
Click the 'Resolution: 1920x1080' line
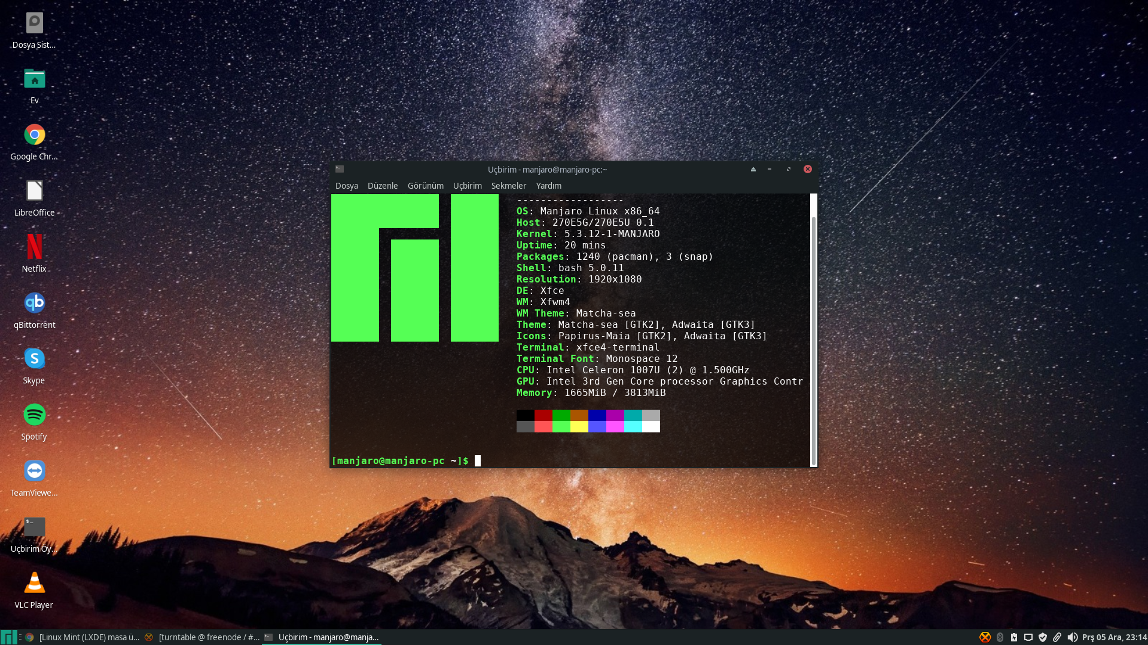[579, 279]
